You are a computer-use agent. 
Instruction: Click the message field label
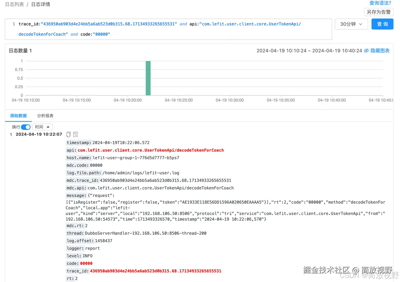[x=77, y=195]
